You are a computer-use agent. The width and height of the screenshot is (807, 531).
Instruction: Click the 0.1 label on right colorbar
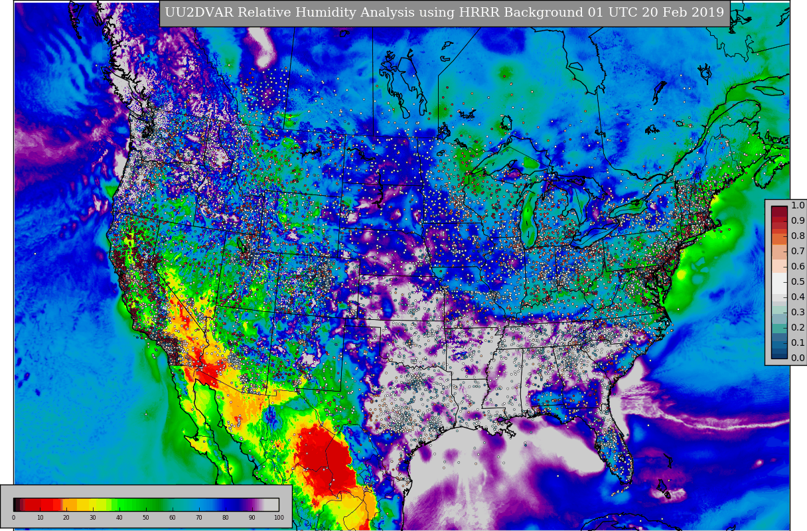[798, 342]
